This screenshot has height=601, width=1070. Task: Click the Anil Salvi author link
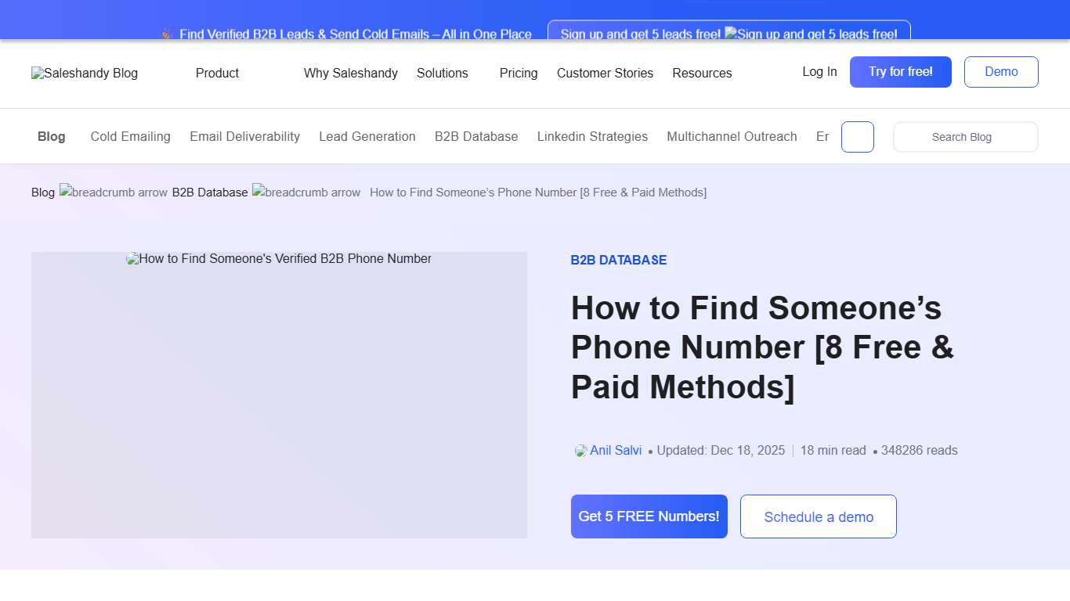pos(616,450)
